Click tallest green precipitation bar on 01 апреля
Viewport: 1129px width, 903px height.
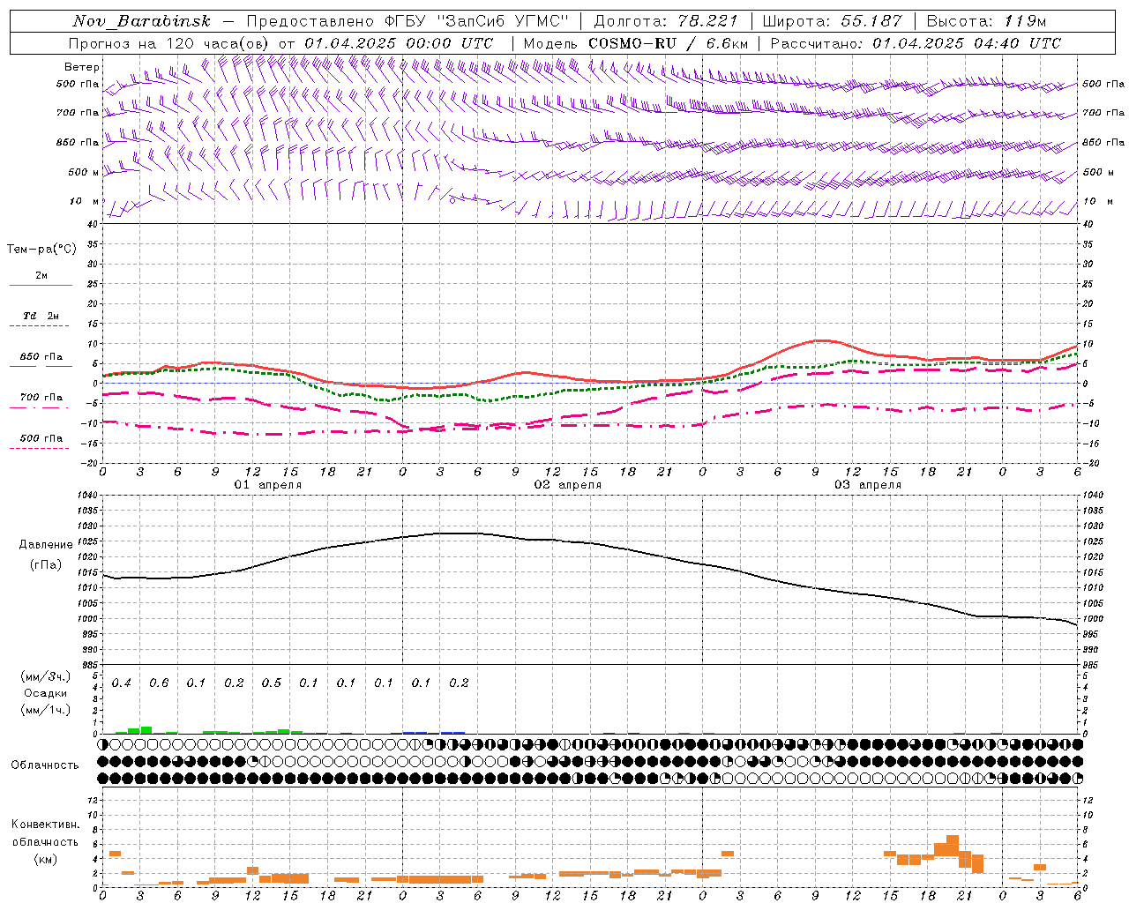[x=146, y=730]
